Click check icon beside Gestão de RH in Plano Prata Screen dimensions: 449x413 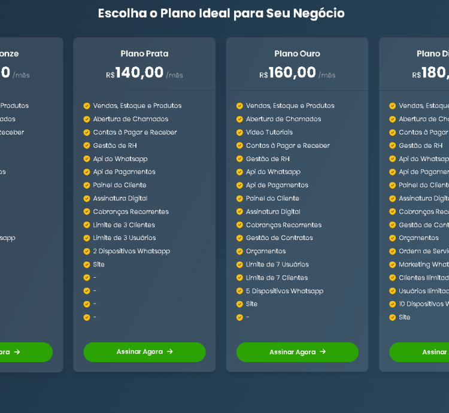pyautogui.click(x=87, y=145)
